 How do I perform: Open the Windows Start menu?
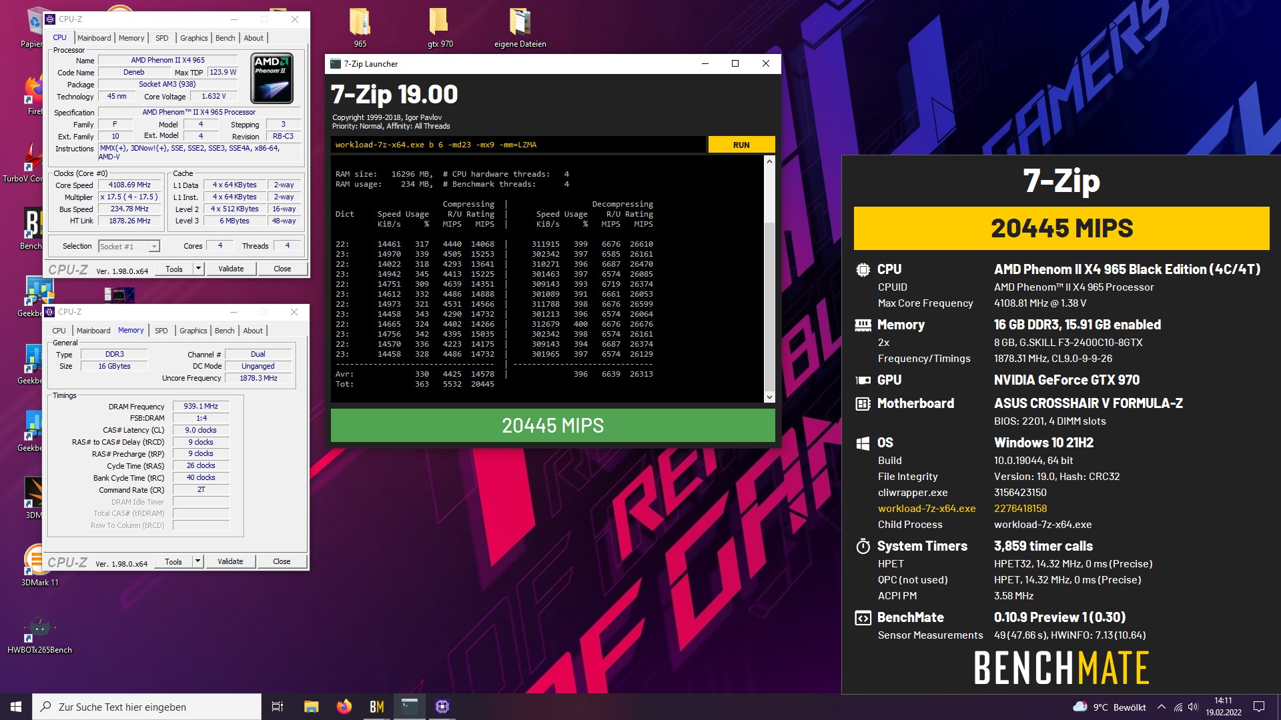click(16, 707)
